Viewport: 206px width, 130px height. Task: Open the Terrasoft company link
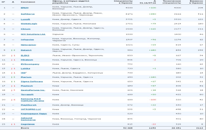tap(27, 94)
